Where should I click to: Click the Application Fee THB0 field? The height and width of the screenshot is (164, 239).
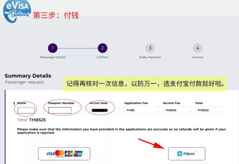(x=141, y=110)
